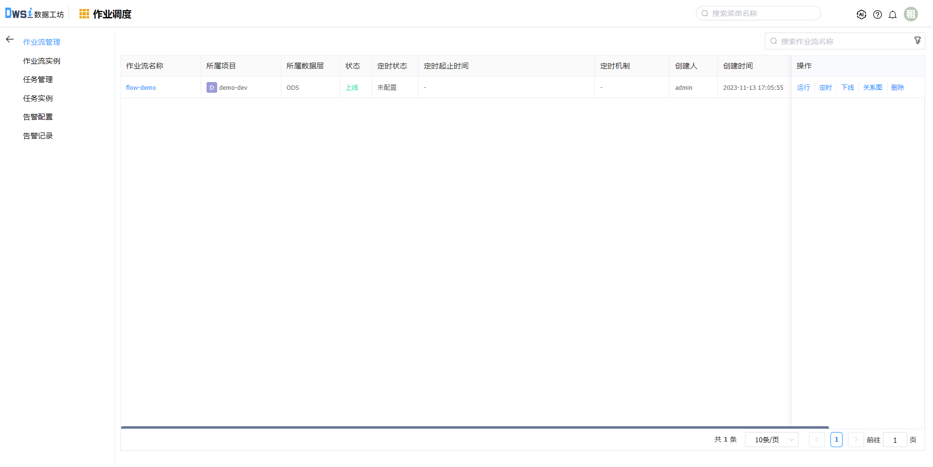Click 删除 to delete flow-demo
Screen dimensions: 933x467
pyautogui.click(x=898, y=88)
